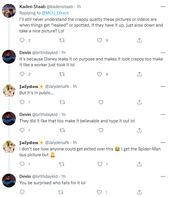Screen dimensions: 170x197
Task: Retweet Devin's "make it believable" tweet
Action: pyautogui.click(x=62, y=130)
